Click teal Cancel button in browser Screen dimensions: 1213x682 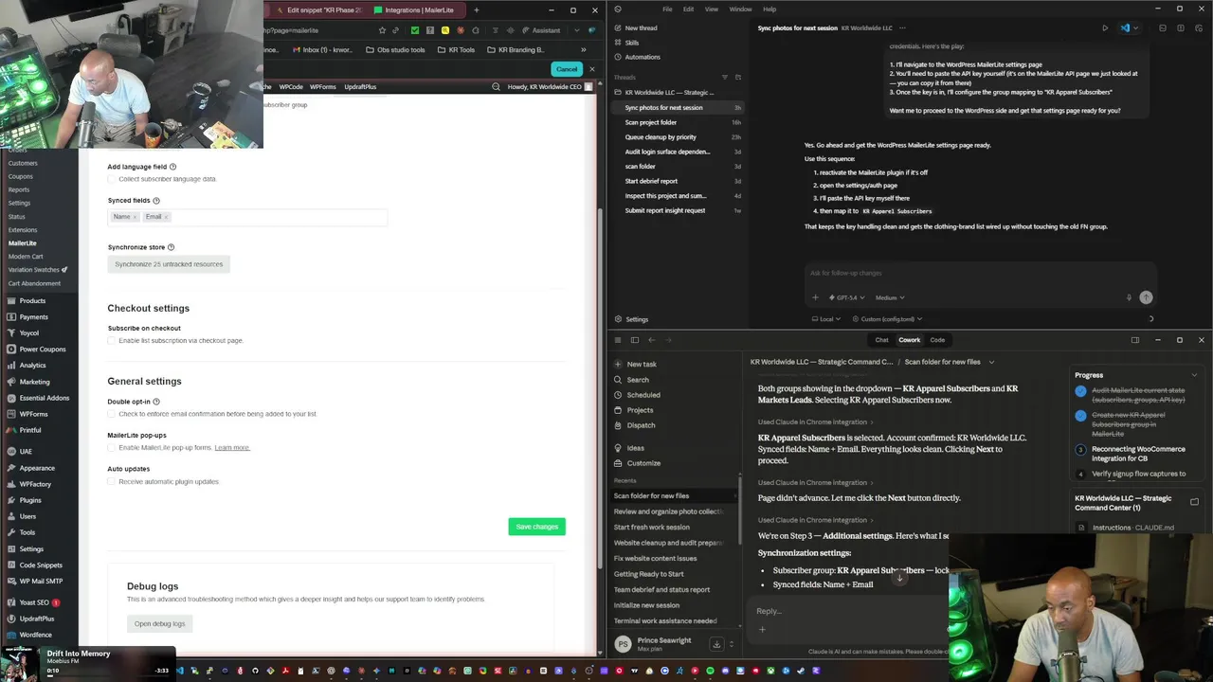(567, 69)
